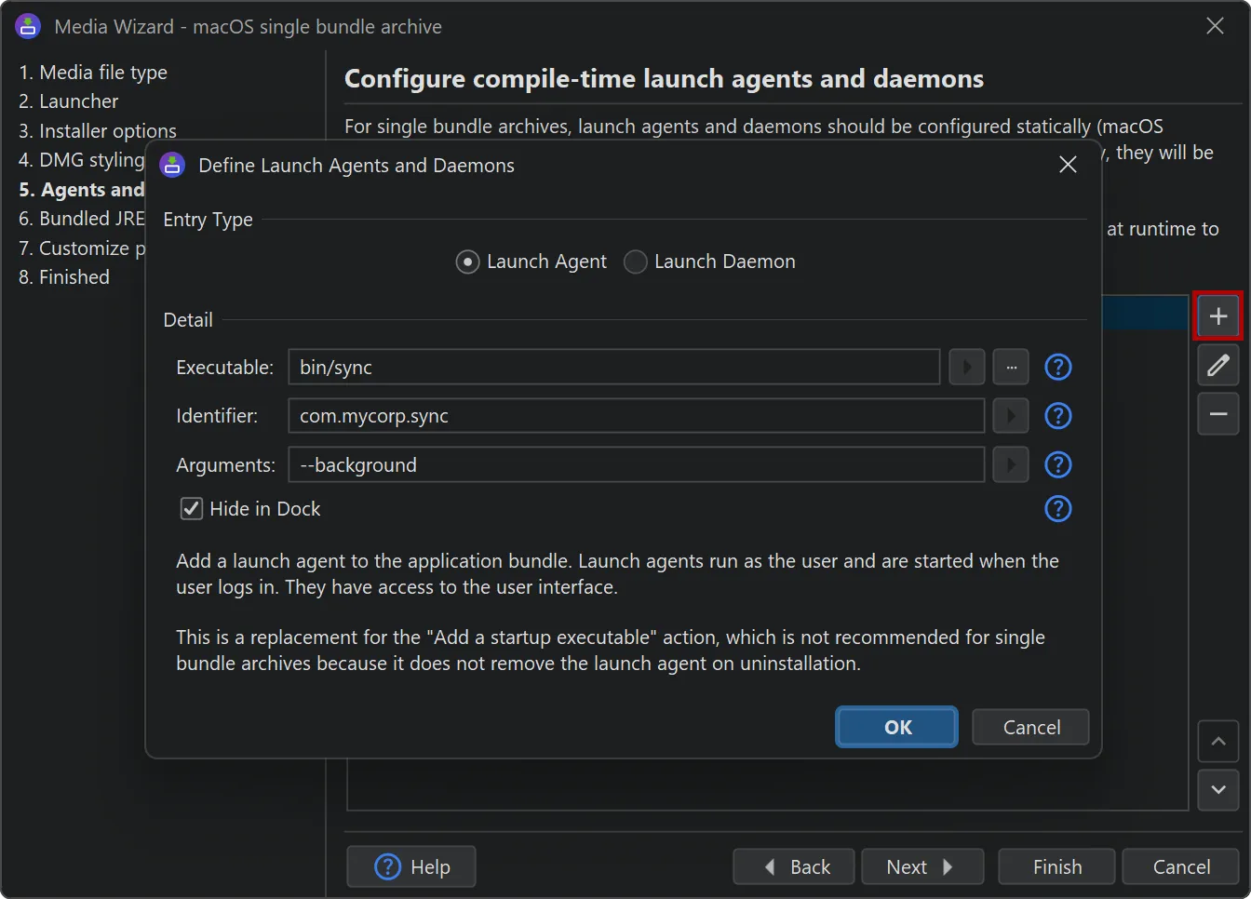Browse for executable with ellipsis button
This screenshot has width=1251, height=899.
[1011, 368]
